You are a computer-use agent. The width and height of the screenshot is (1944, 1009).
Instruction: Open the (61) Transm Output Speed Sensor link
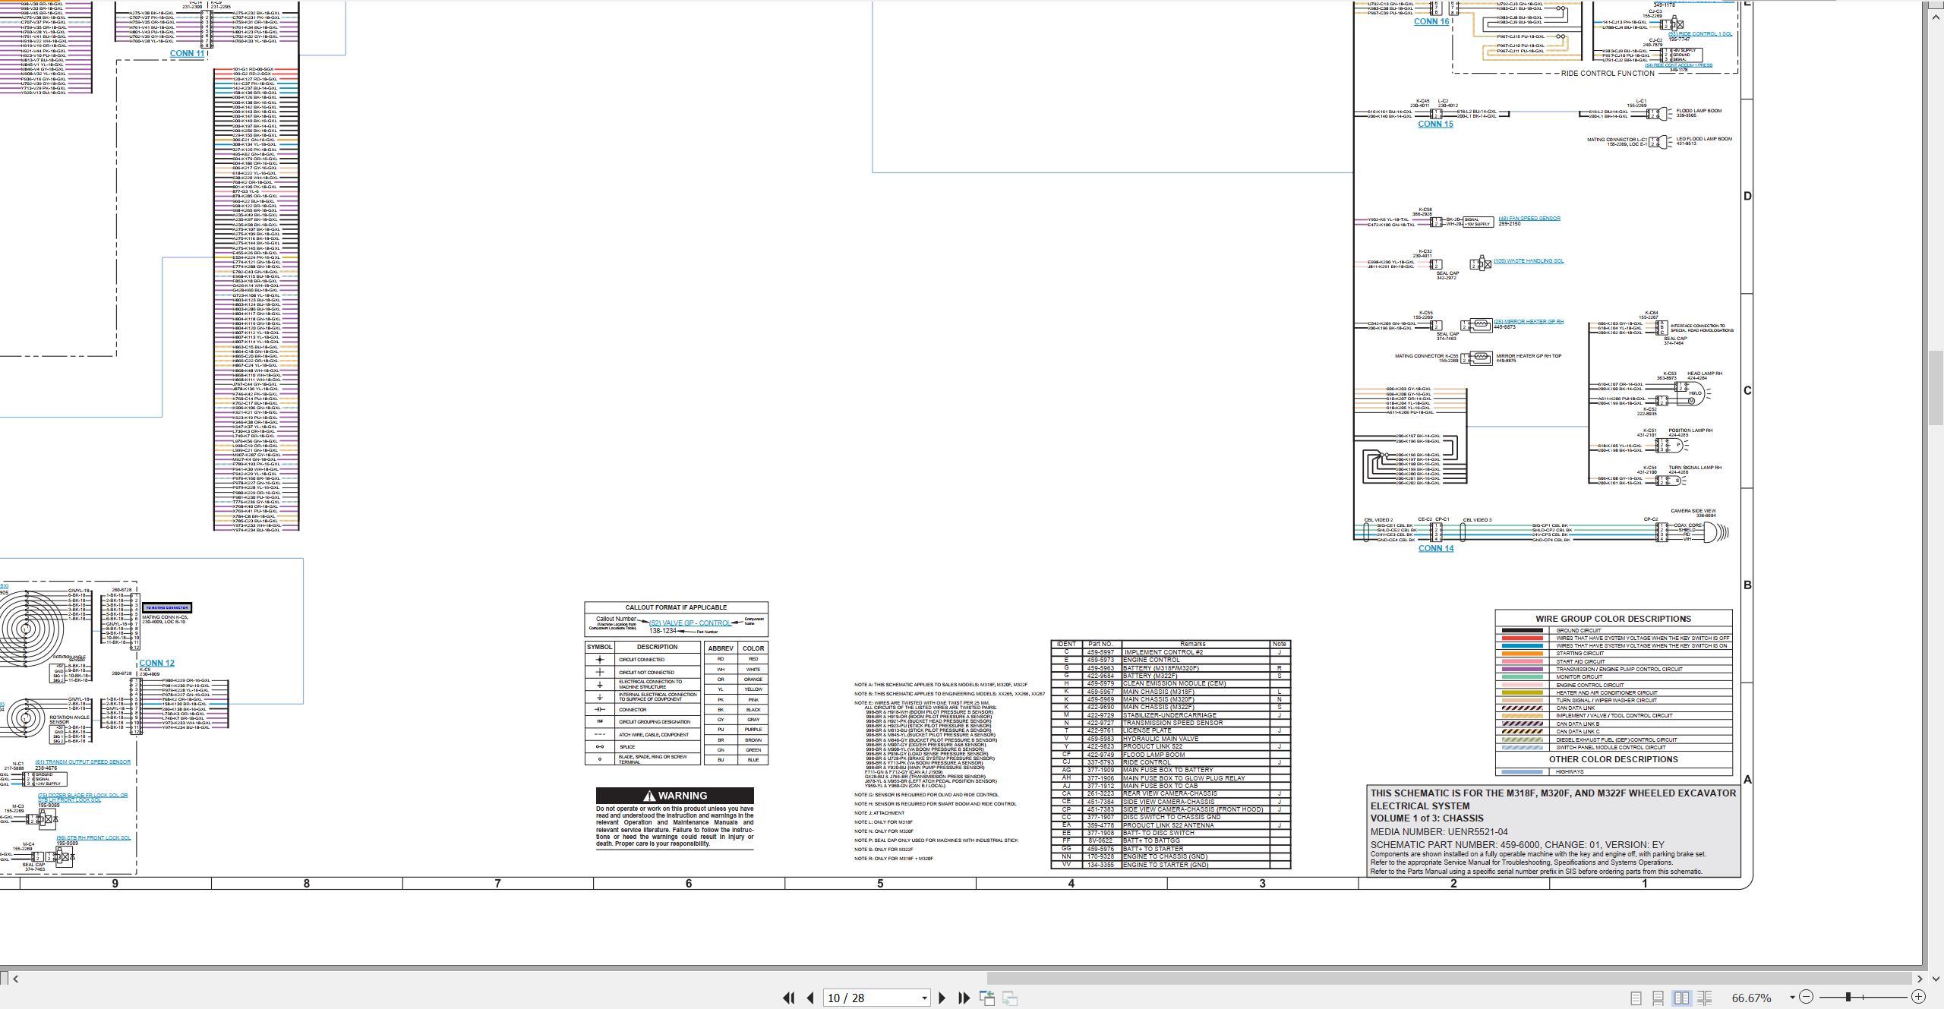(83, 761)
